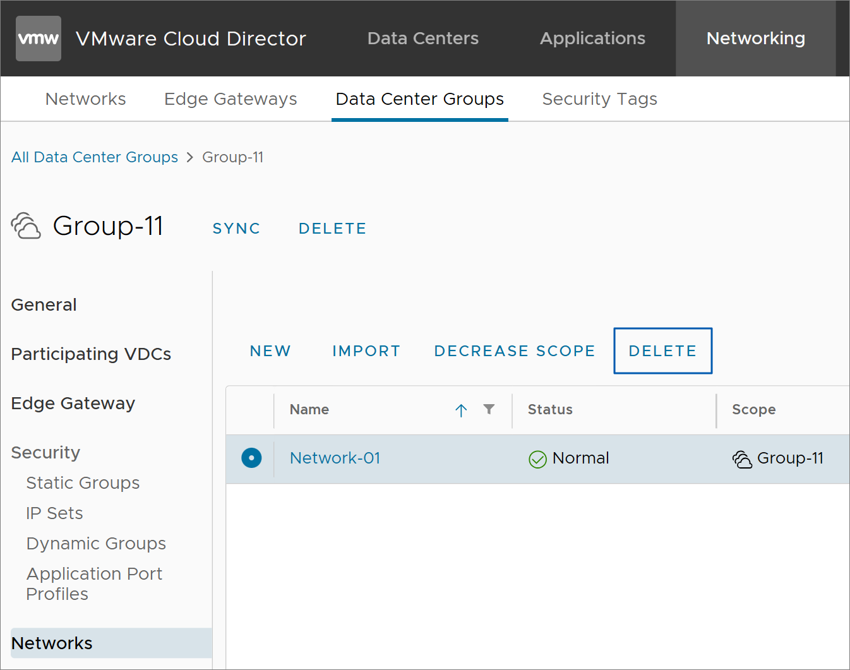Select Participating VDCs in the side navigation
Image resolution: width=850 pixels, height=670 pixels.
point(92,354)
